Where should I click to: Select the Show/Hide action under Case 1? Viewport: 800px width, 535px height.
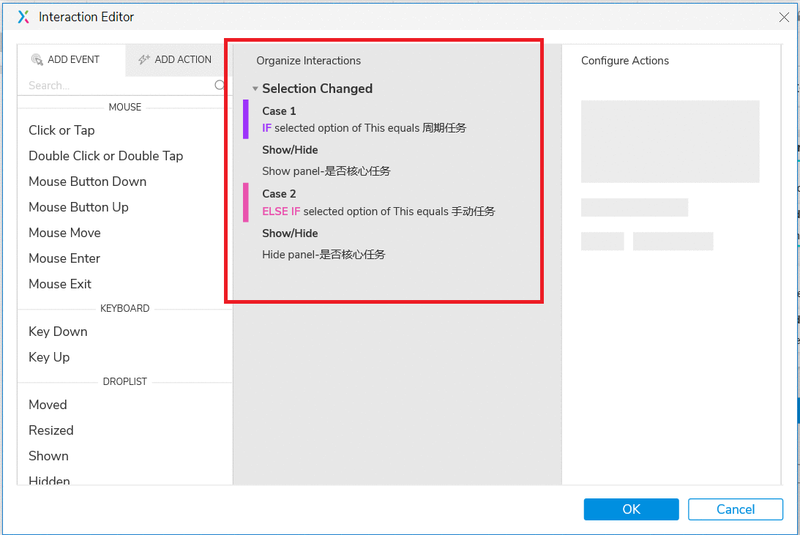tap(290, 150)
